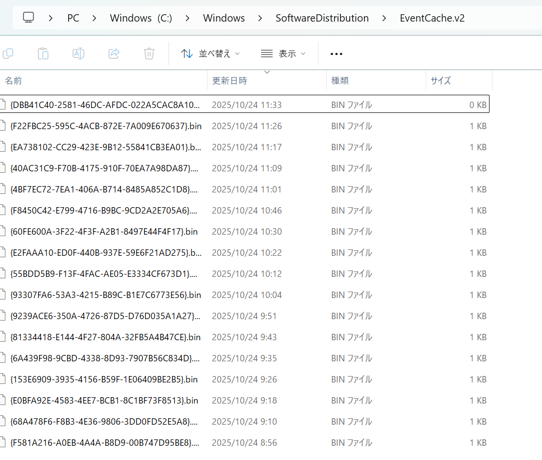The height and width of the screenshot is (460, 542).
Task: Sort by the 更新日時 column header
Action: click(x=267, y=81)
